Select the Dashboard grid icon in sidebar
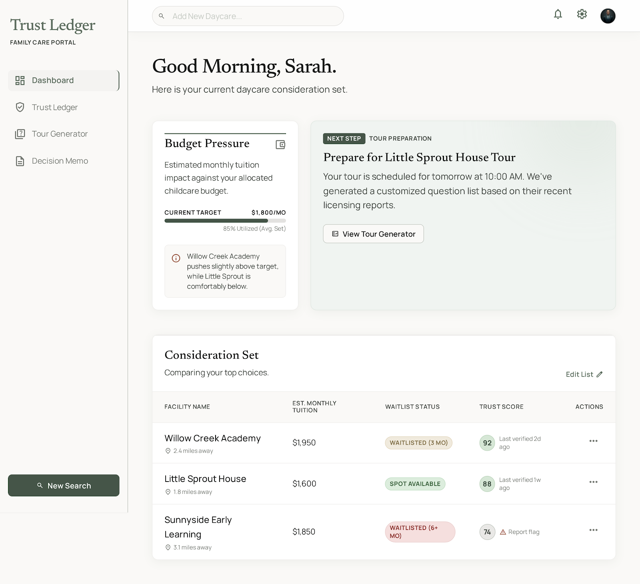 [20, 80]
